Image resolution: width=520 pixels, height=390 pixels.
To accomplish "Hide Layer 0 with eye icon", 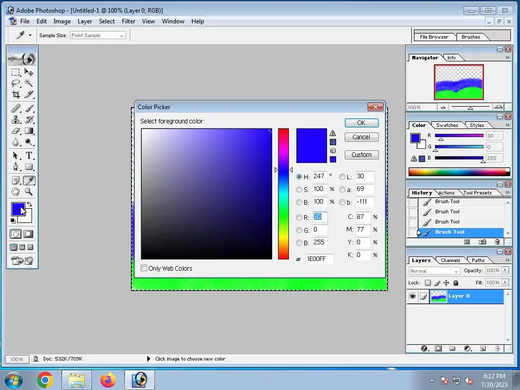I will [412, 296].
